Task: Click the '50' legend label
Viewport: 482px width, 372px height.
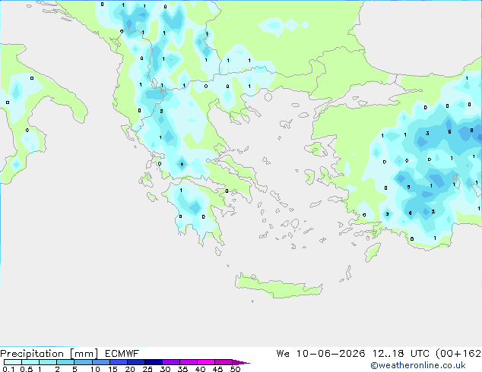Action: [x=235, y=369]
